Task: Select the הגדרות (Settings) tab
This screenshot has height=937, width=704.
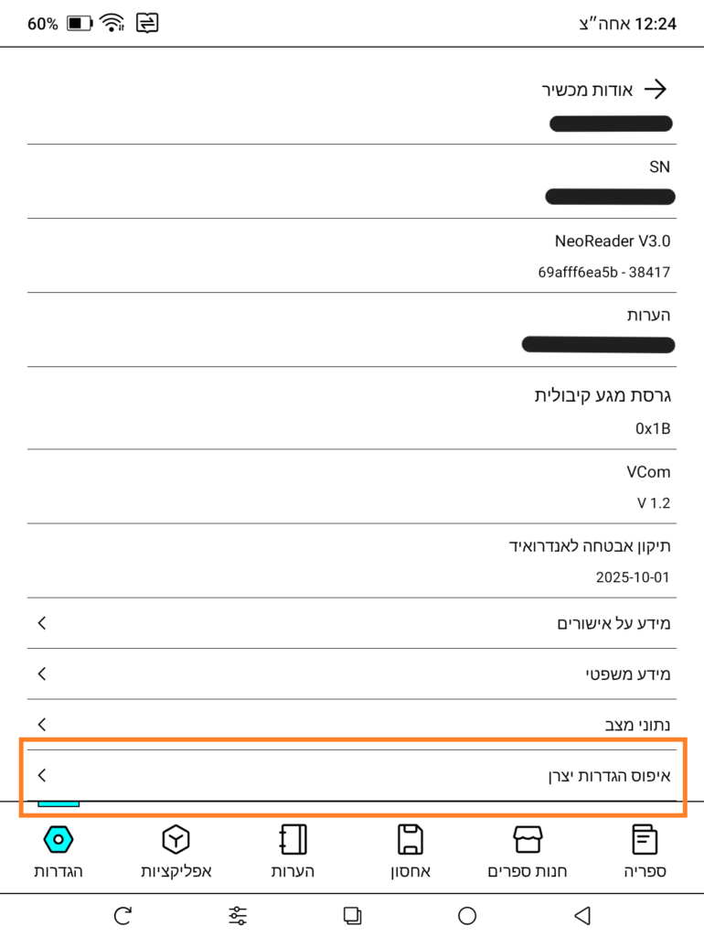Action: [59, 851]
